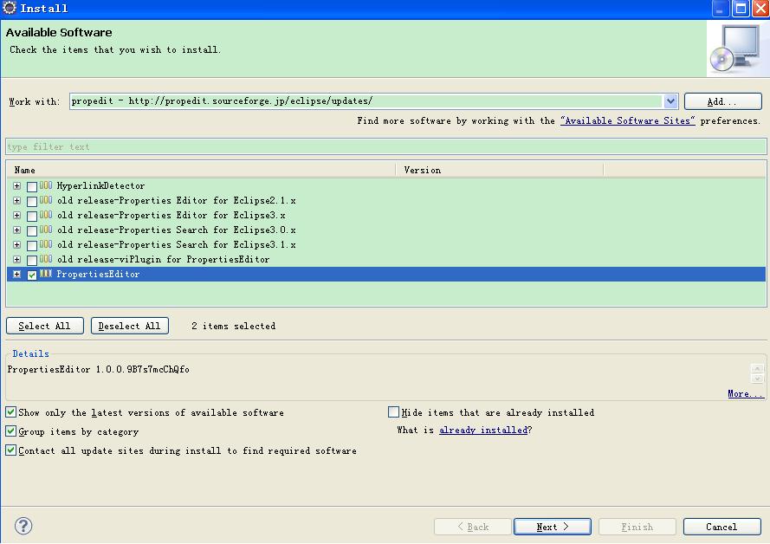Click the category icon of old release-Properties Editor for Eclipse2.1.x

(x=46, y=200)
